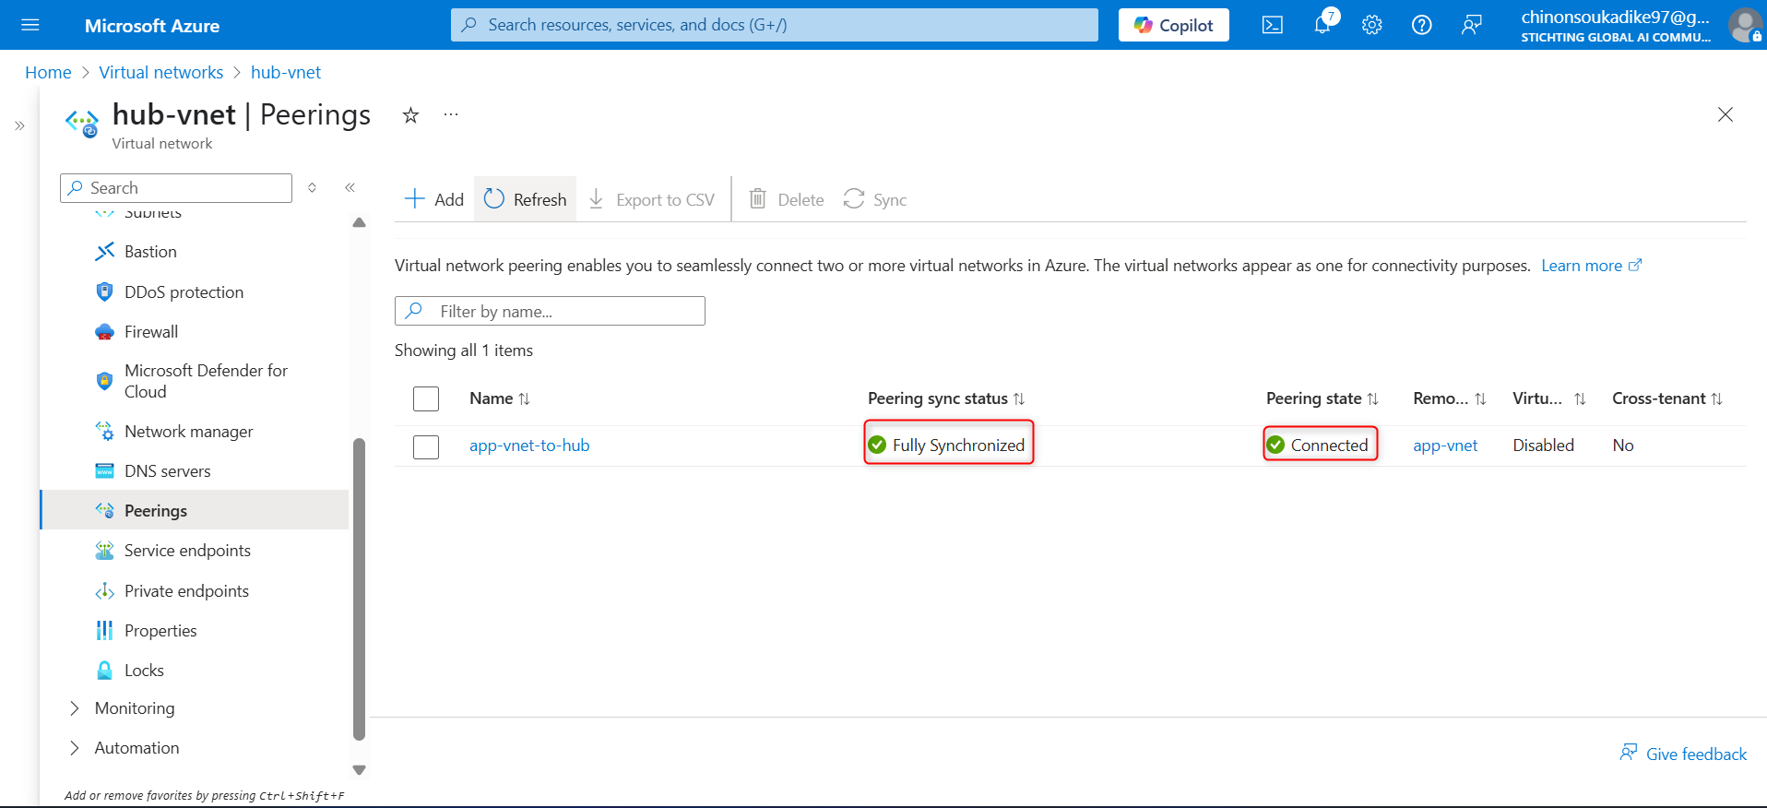Image resolution: width=1767 pixels, height=808 pixels.
Task: Go to hub-vnet breadcrumb
Action: tap(286, 72)
